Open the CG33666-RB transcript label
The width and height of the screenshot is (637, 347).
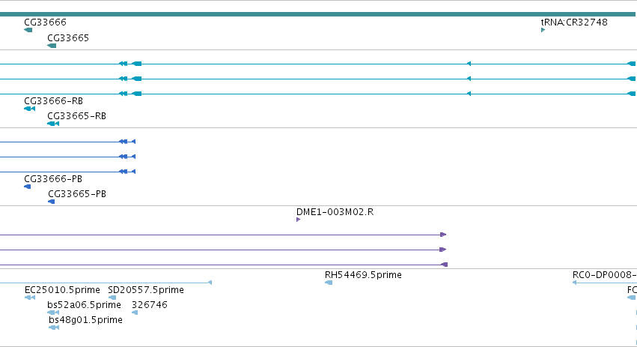53,101
